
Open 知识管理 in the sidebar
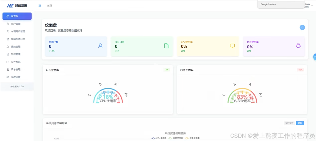(17, 54)
